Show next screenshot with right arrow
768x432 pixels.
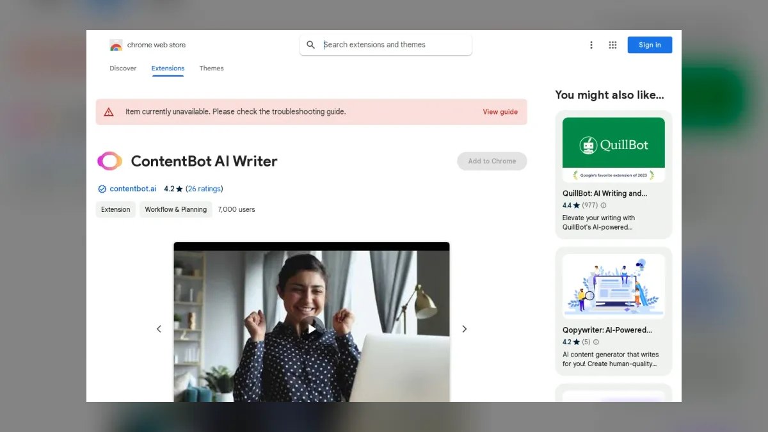point(465,329)
